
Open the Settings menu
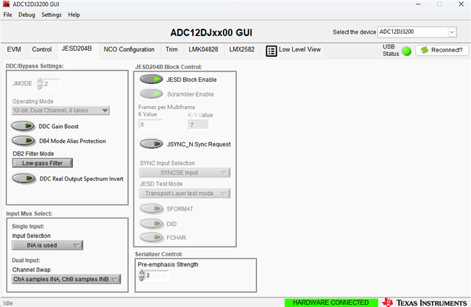click(52, 15)
